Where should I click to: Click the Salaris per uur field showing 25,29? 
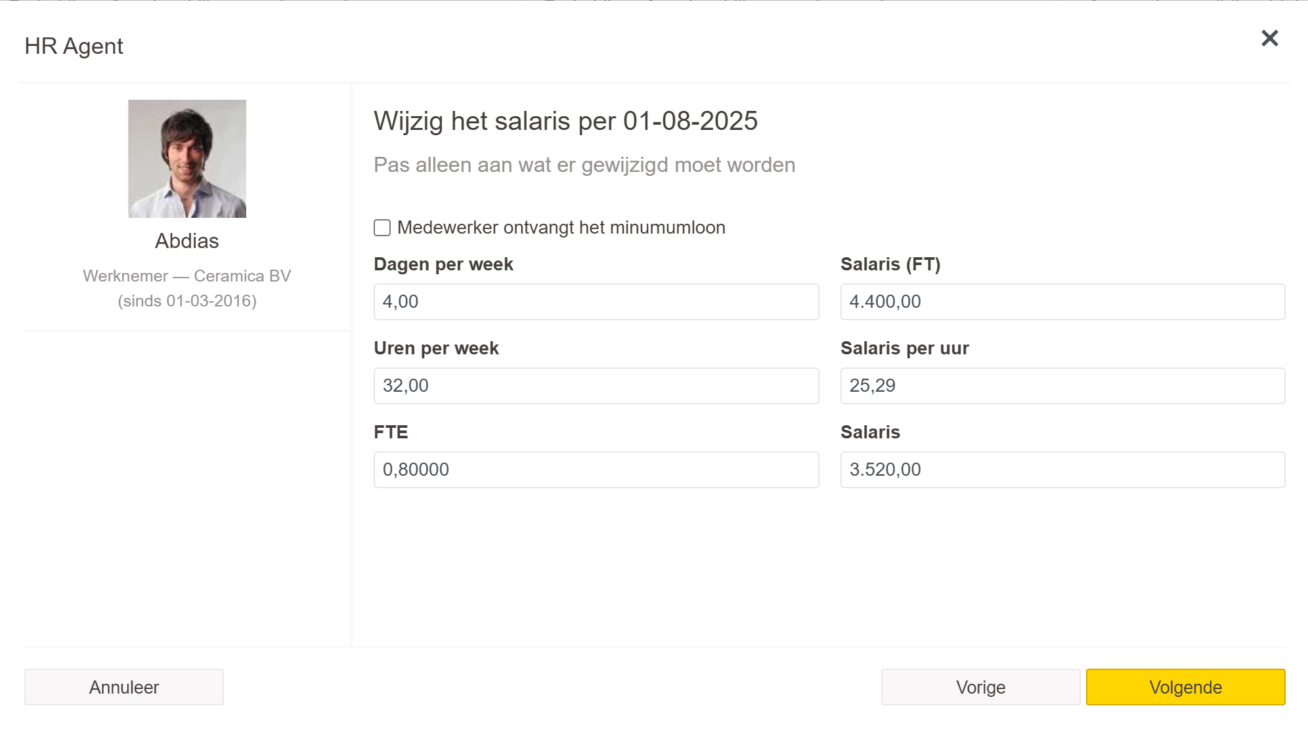click(x=1062, y=386)
